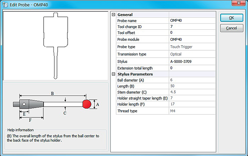Select the Probe type row label

[126, 47]
